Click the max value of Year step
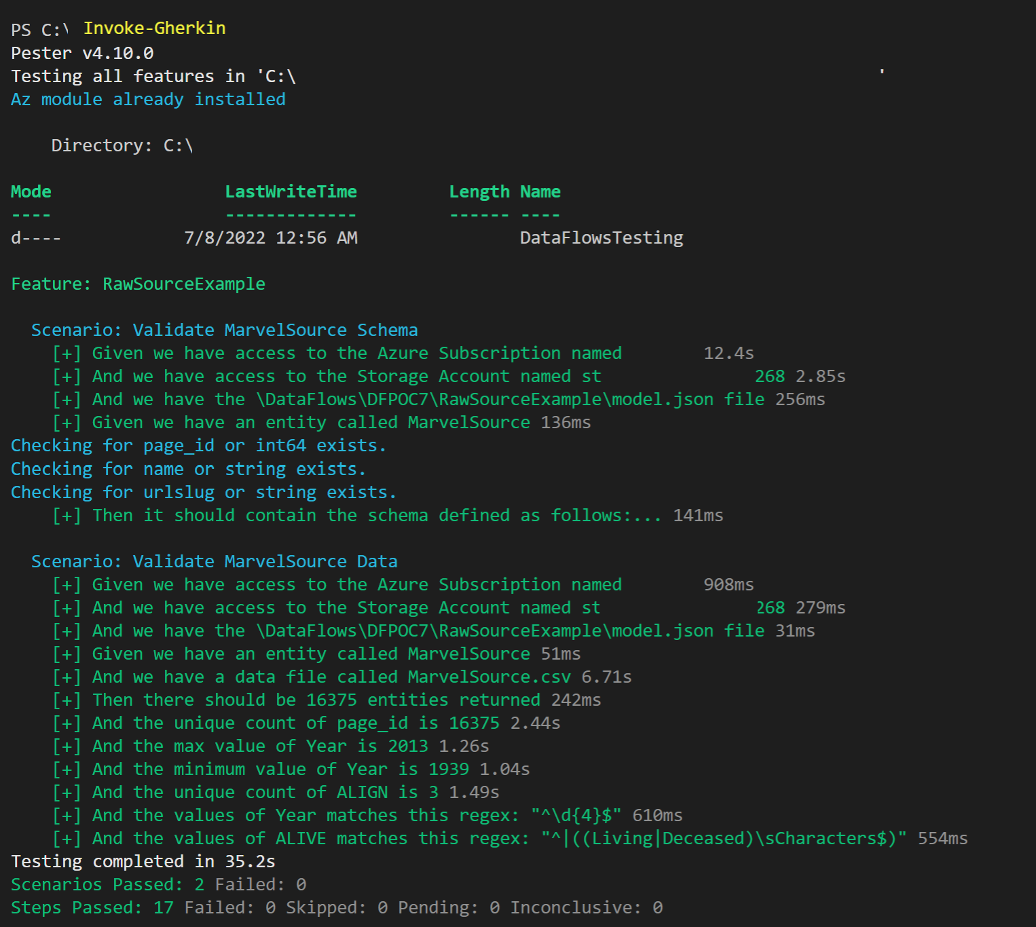Viewport: 1036px width, 927px height. 271,746
